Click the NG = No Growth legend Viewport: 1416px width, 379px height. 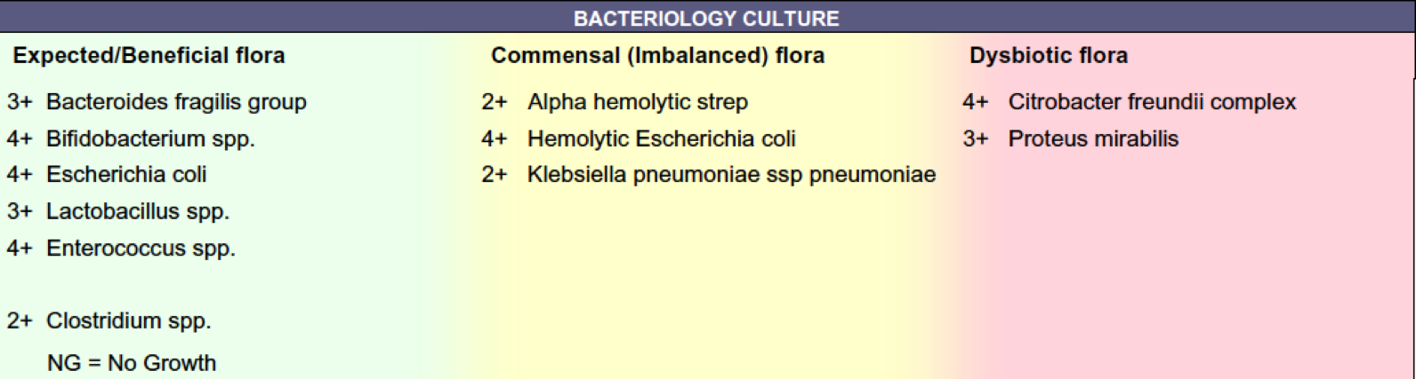click(132, 362)
